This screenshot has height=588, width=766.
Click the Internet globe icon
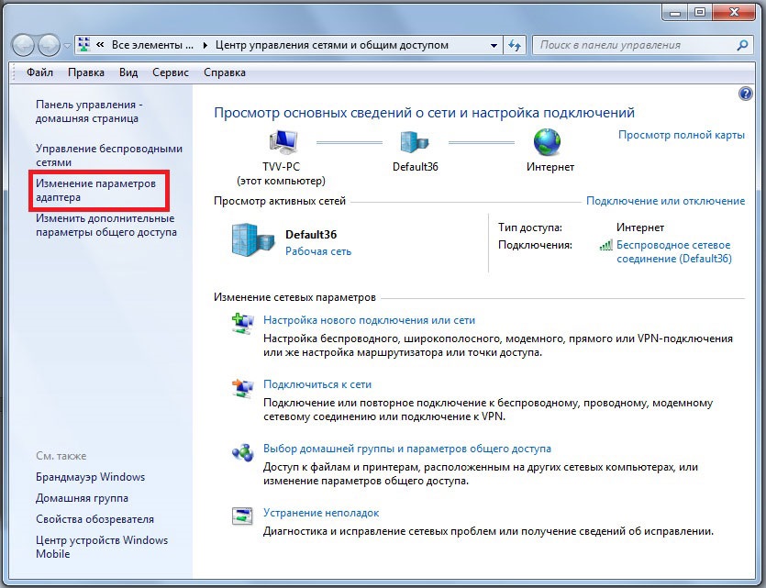[x=547, y=142]
